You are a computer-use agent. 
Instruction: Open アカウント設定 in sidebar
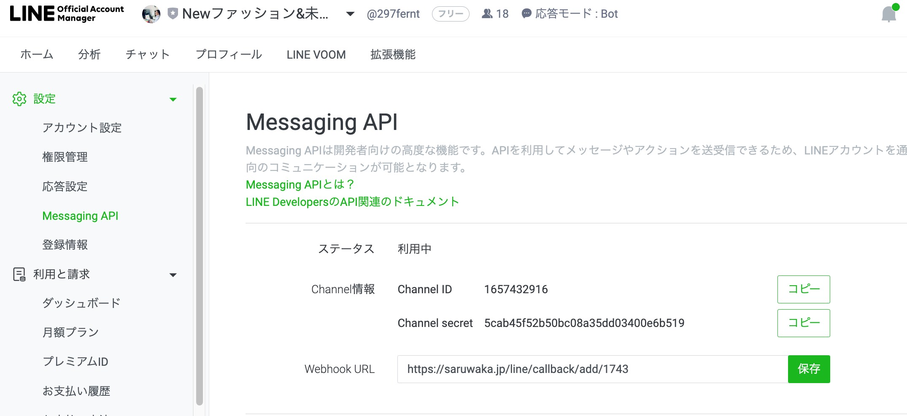[x=82, y=128]
